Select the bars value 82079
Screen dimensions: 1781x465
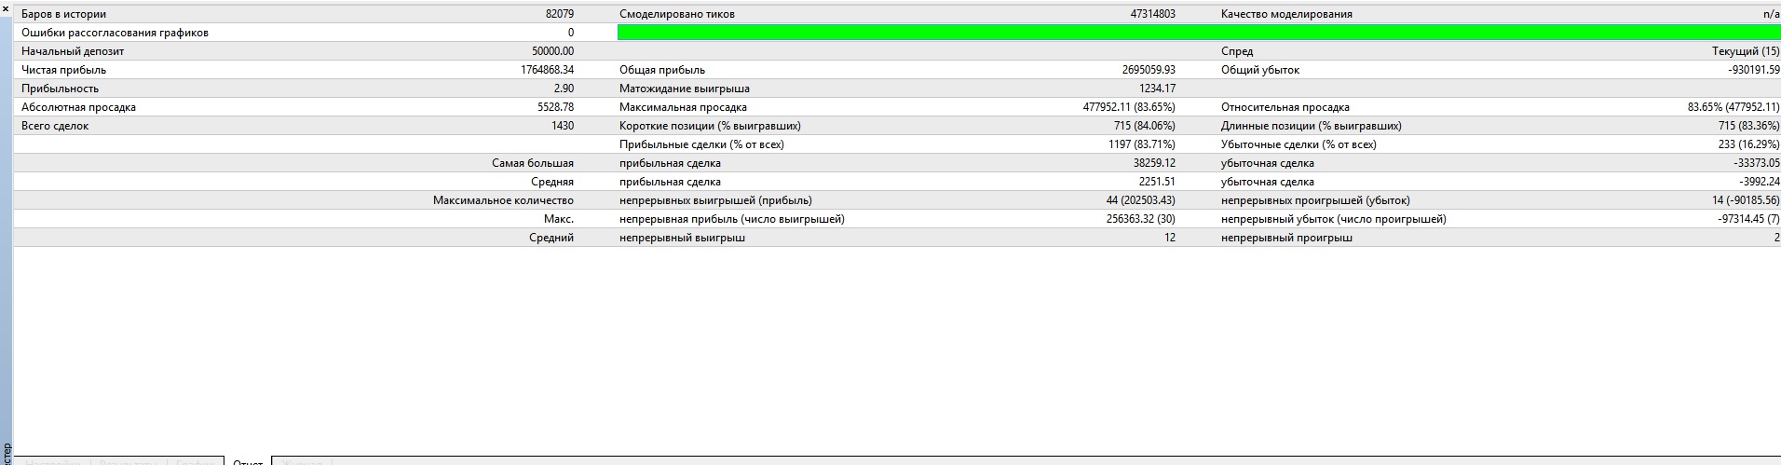pos(560,14)
